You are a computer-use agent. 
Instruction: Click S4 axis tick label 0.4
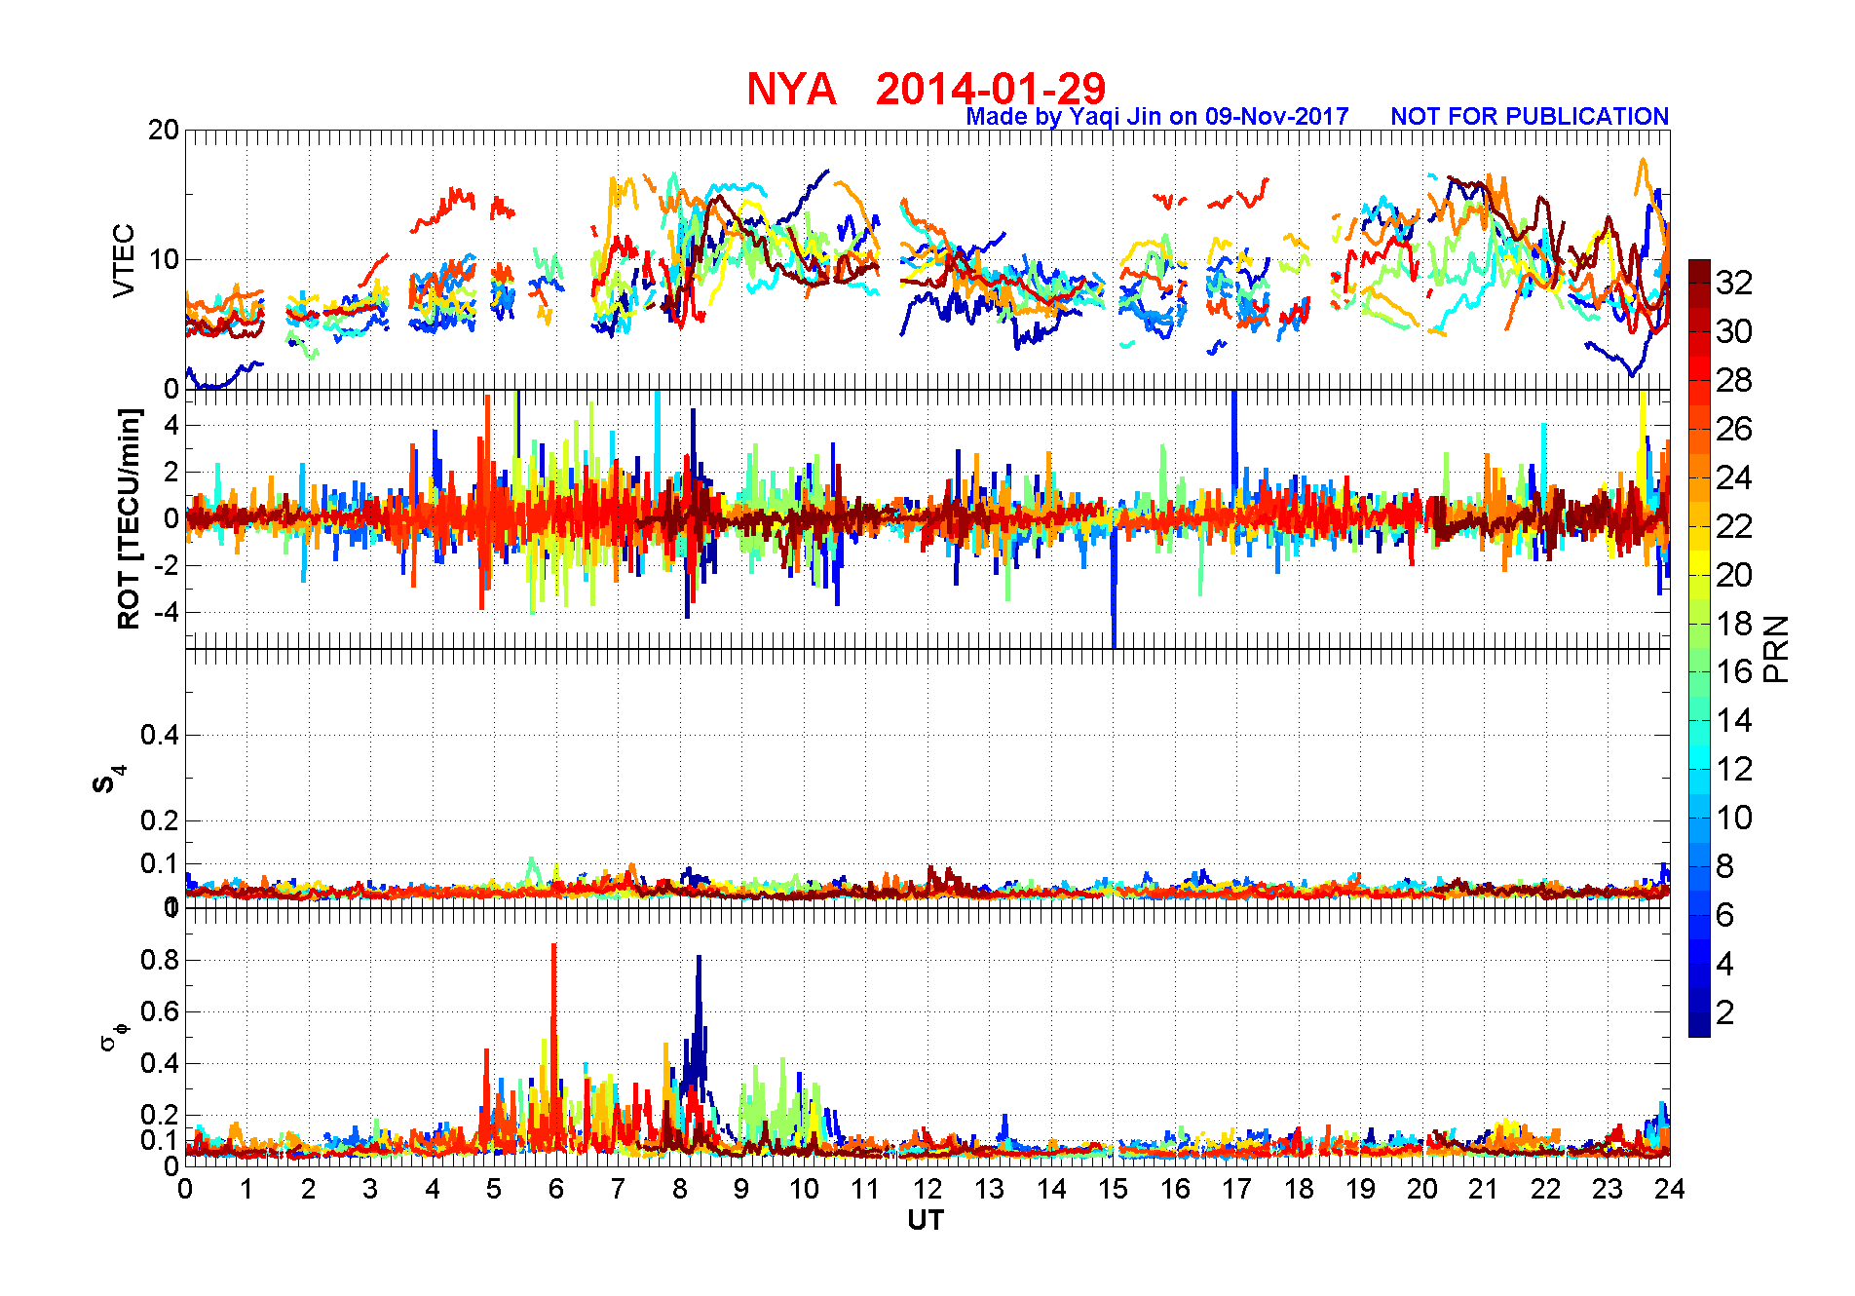160,735
